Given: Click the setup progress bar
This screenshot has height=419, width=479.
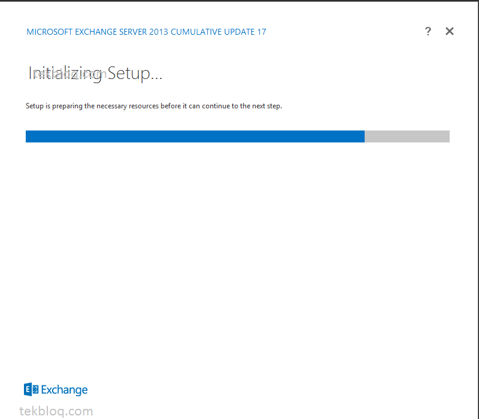Looking at the screenshot, I should tap(237, 136).
